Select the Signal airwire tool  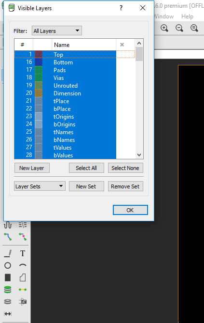pos(23,290)
